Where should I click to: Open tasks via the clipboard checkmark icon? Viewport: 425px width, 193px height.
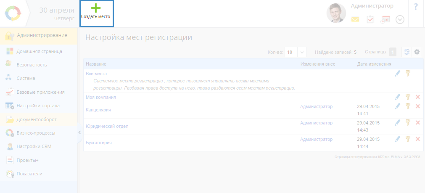coord(370,19)
